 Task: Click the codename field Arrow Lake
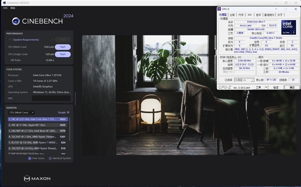(246, 25)
